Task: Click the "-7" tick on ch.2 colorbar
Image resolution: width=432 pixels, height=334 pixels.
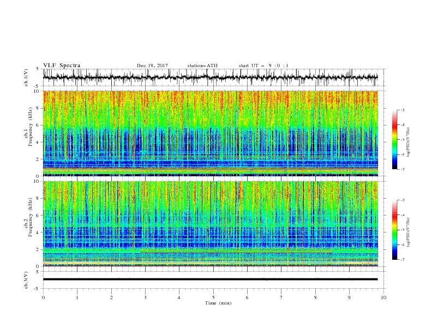Action: click(402, 259)
